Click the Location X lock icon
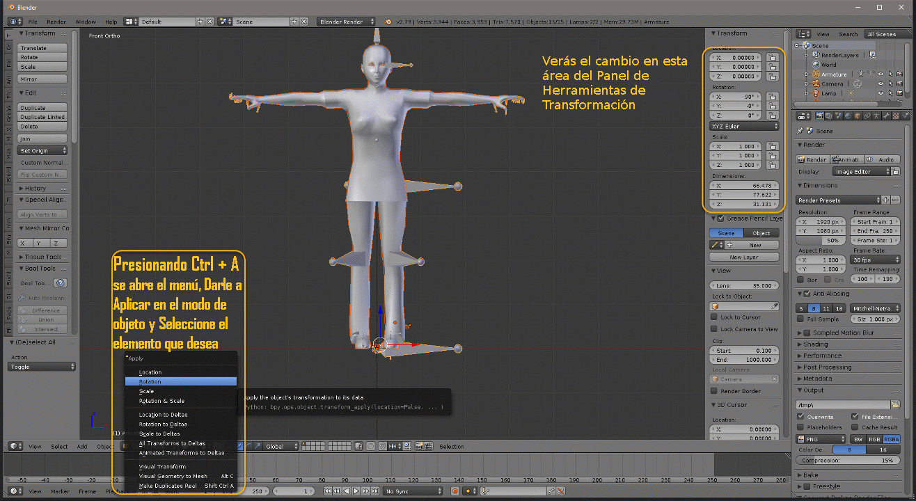Screen dimensions: 916x501 pos(772,58)
